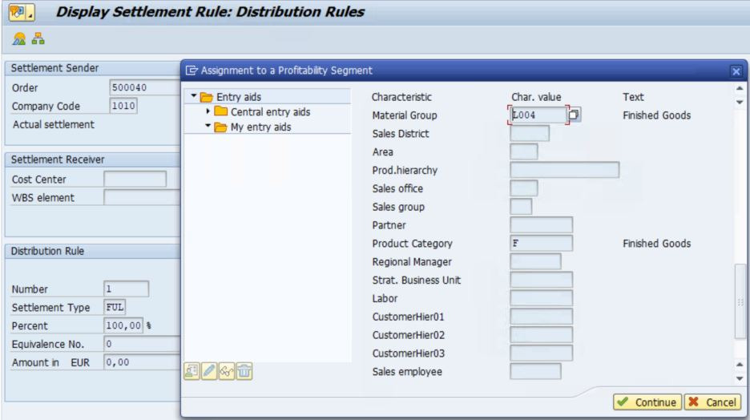Click the Regional Manager field
Image resolution: width=750 pixels, height=420 pixels.
click(x=535, y=261)
